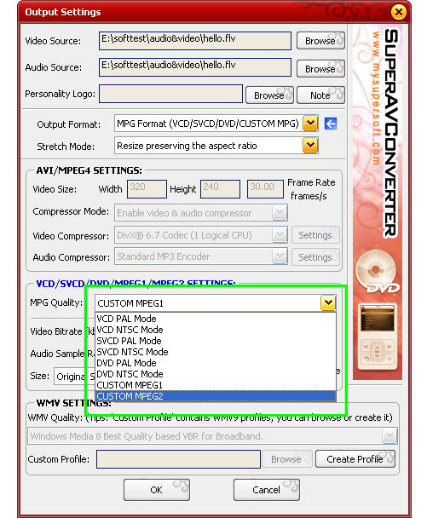Click the Personality Logo input field

coord(170,94)
